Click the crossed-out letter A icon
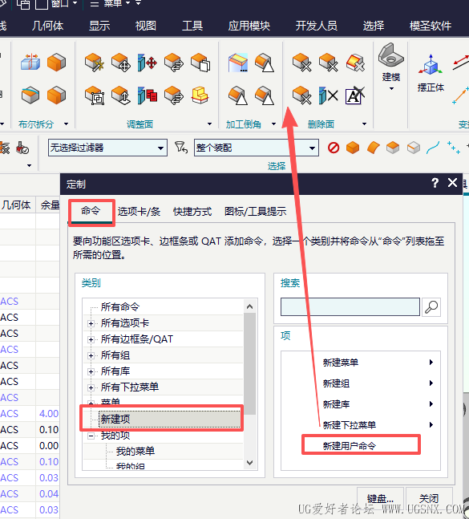469x519 pixels. click(355, 95)
